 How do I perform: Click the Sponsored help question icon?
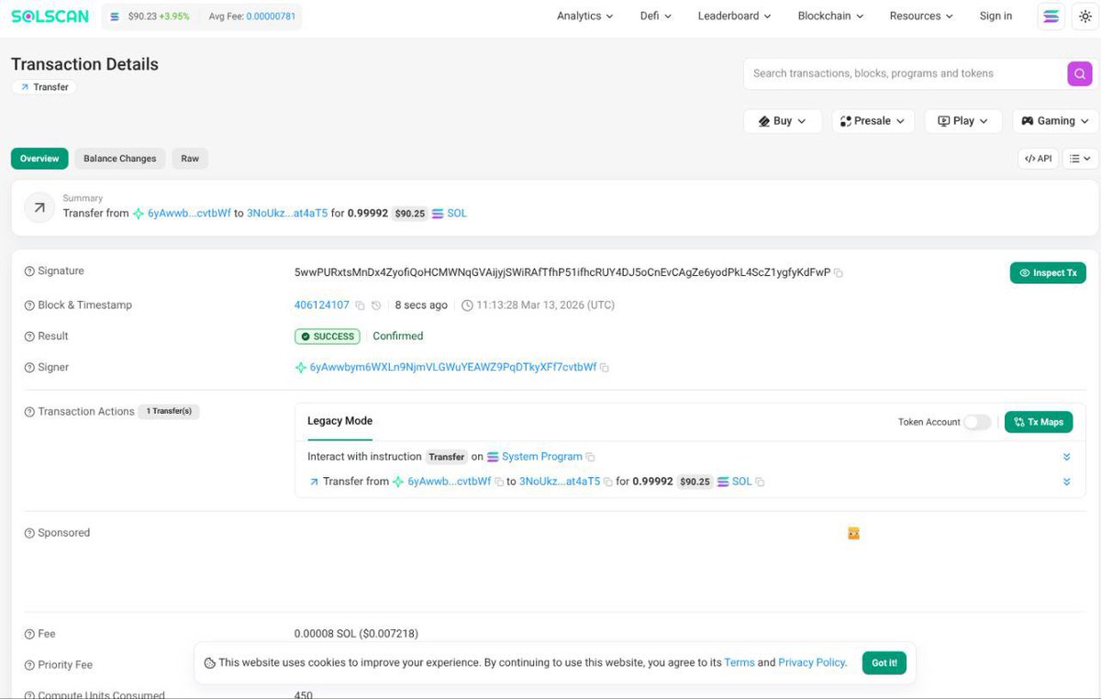point(29,533)
